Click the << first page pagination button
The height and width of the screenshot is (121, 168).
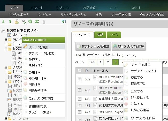coord(92,62)
